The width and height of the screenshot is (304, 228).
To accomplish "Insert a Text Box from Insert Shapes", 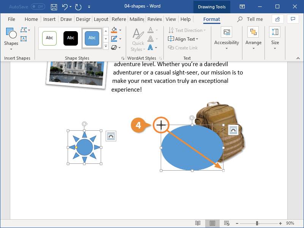I will (x=24, y=38).
